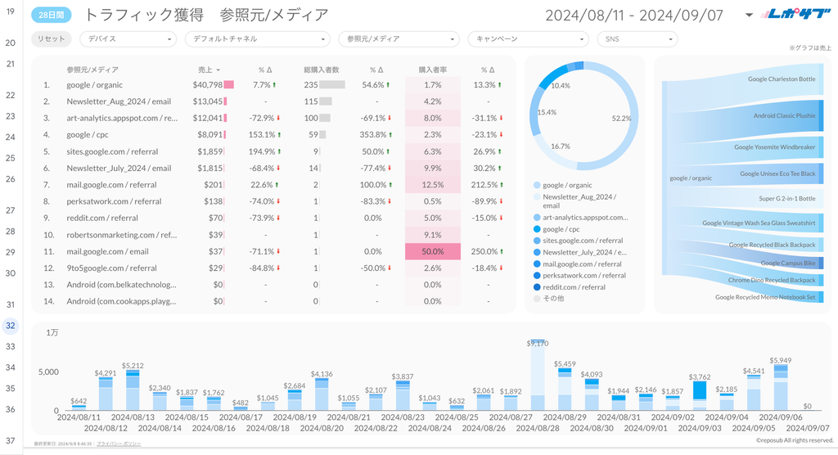Click the red down arrow next to -72.9%
The height and width of the screenshot is (455, 838).
coord(278,118)
